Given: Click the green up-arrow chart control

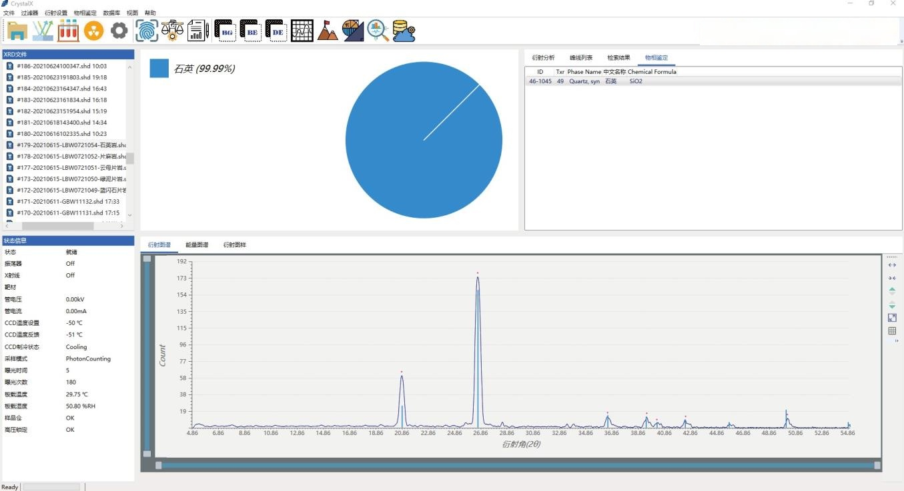Looking at the screenshot, I should 892,290.
